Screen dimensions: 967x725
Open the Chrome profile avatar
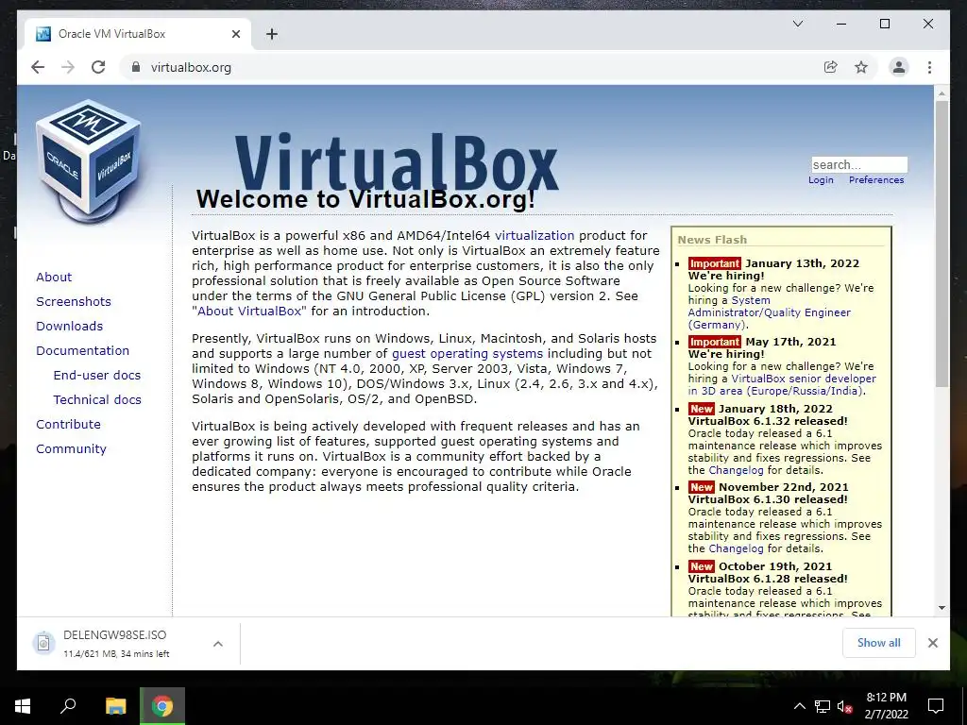click(x=899, y=67)
